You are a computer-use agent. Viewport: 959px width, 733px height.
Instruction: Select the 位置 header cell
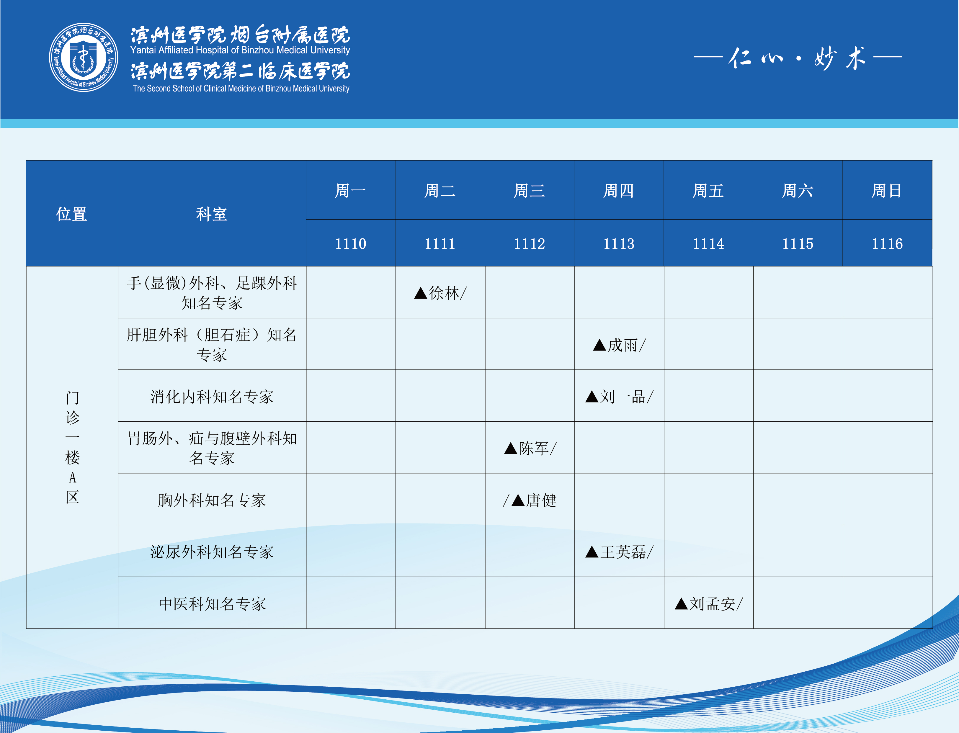(71, 214)
